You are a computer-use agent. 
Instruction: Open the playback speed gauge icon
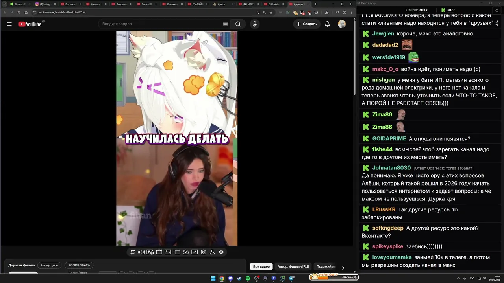186,252
